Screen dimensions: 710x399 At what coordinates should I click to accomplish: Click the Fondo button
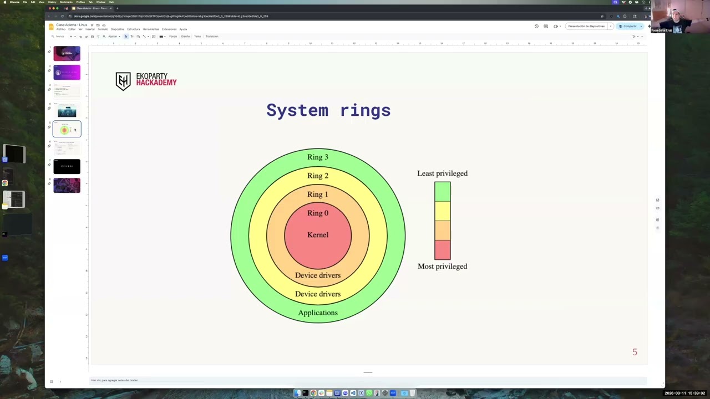[173, 37]
